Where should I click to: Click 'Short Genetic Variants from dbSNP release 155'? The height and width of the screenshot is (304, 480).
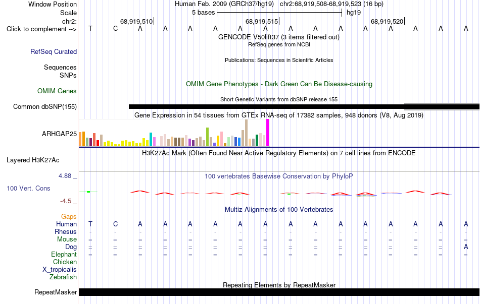point(279,100)
